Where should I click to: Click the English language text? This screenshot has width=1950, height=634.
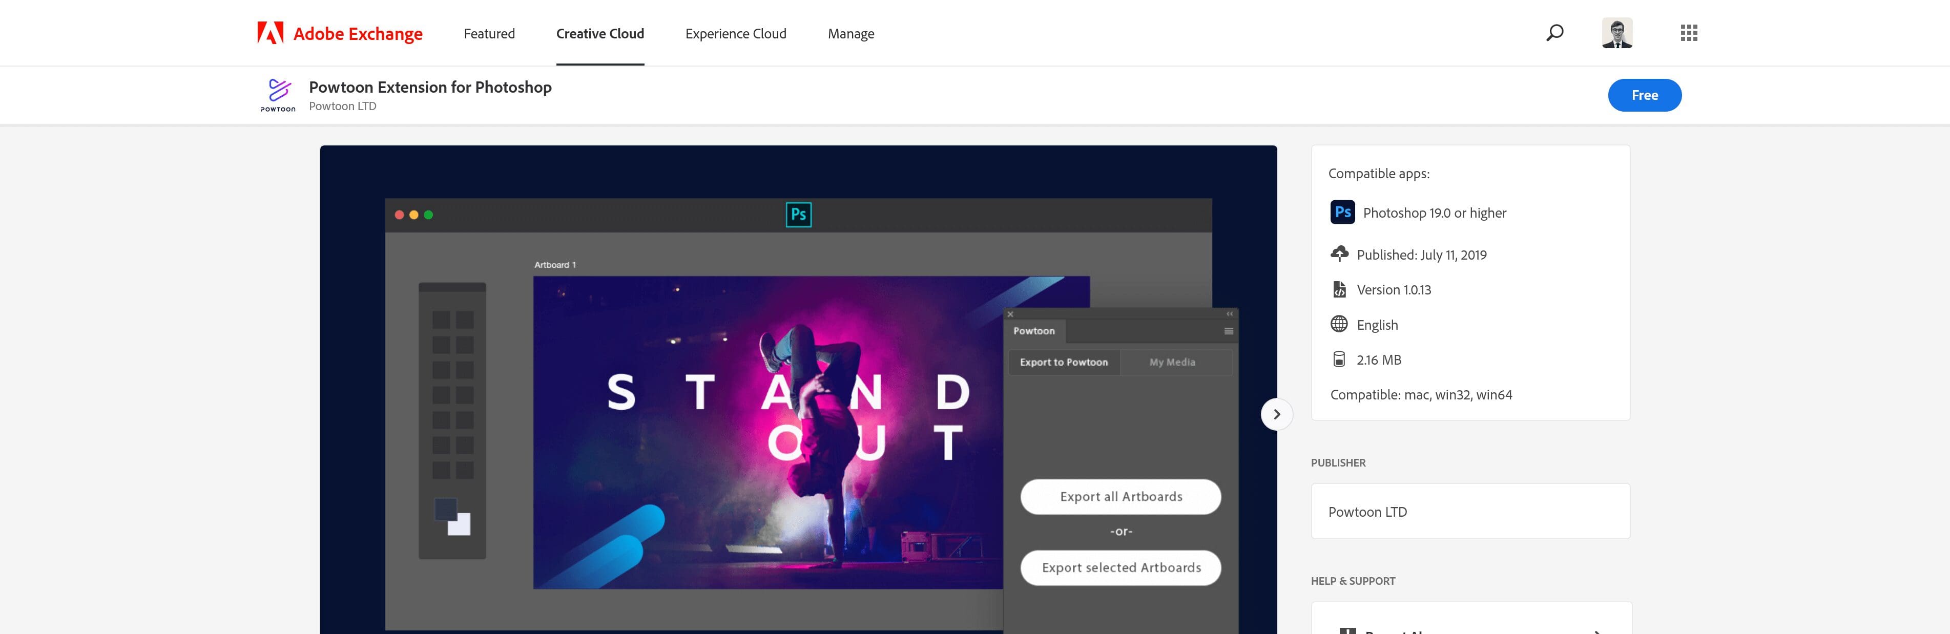1377,325
